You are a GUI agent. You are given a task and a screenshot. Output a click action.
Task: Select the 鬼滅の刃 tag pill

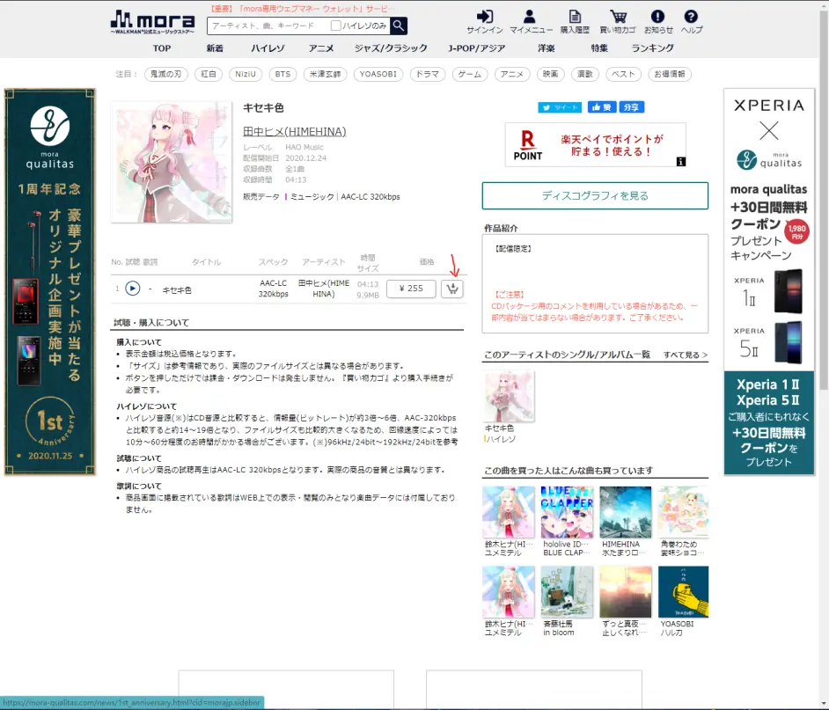pyautogui.click(x=166, y=74)
